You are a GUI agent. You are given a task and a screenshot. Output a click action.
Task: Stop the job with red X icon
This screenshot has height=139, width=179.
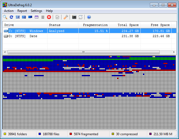click(x=49, y=17)
